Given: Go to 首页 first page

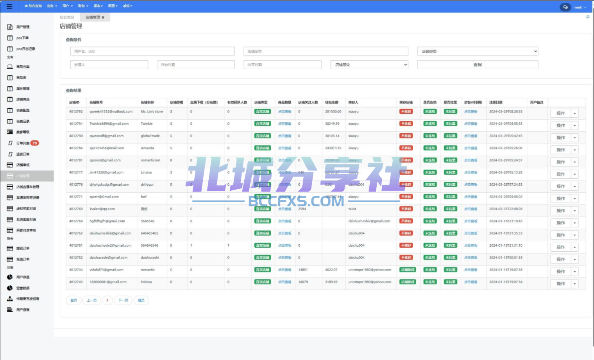Looking at the screenshot, I should point(74,300).
